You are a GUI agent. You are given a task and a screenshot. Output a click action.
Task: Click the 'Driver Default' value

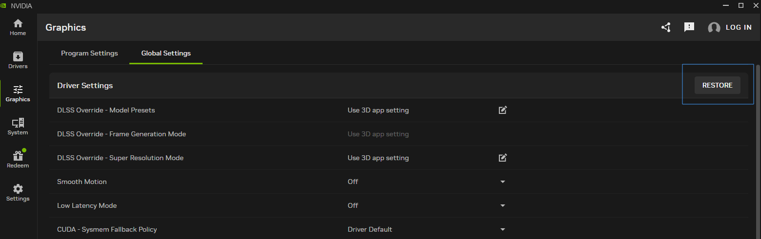click(370, 229)
